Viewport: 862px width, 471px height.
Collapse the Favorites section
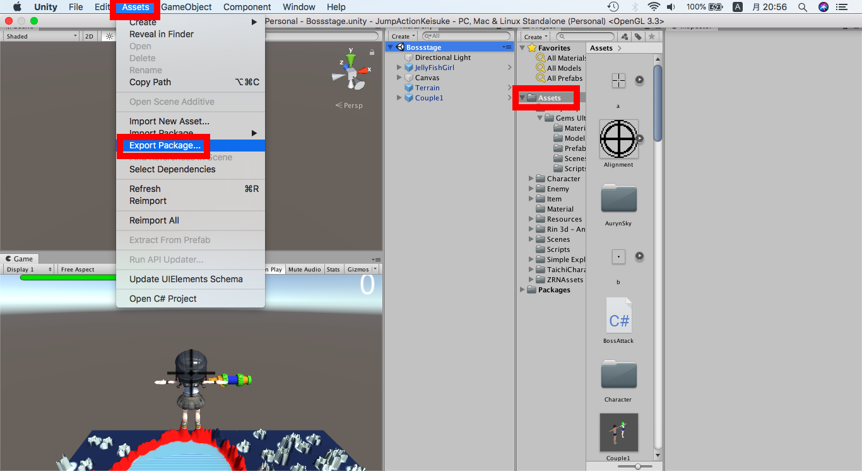pyautogui.click(x=523, y=48)
